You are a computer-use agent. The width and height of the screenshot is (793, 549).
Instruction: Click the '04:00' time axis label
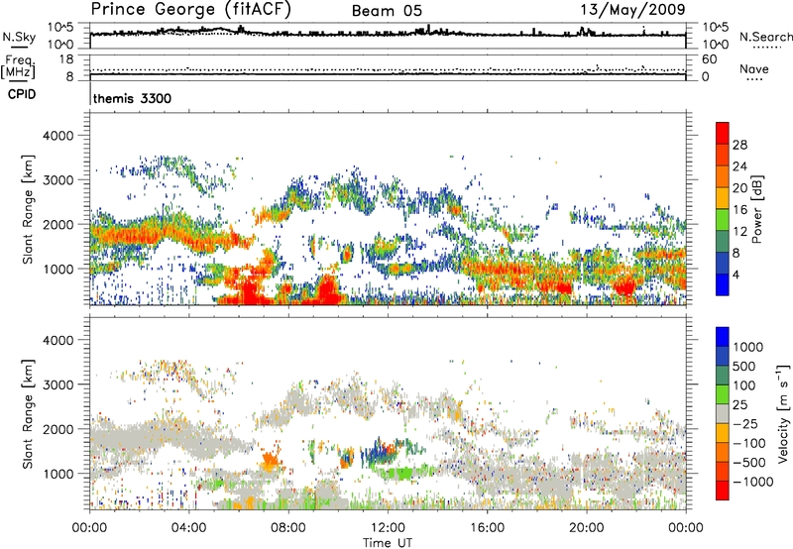(x=188, y=528)
